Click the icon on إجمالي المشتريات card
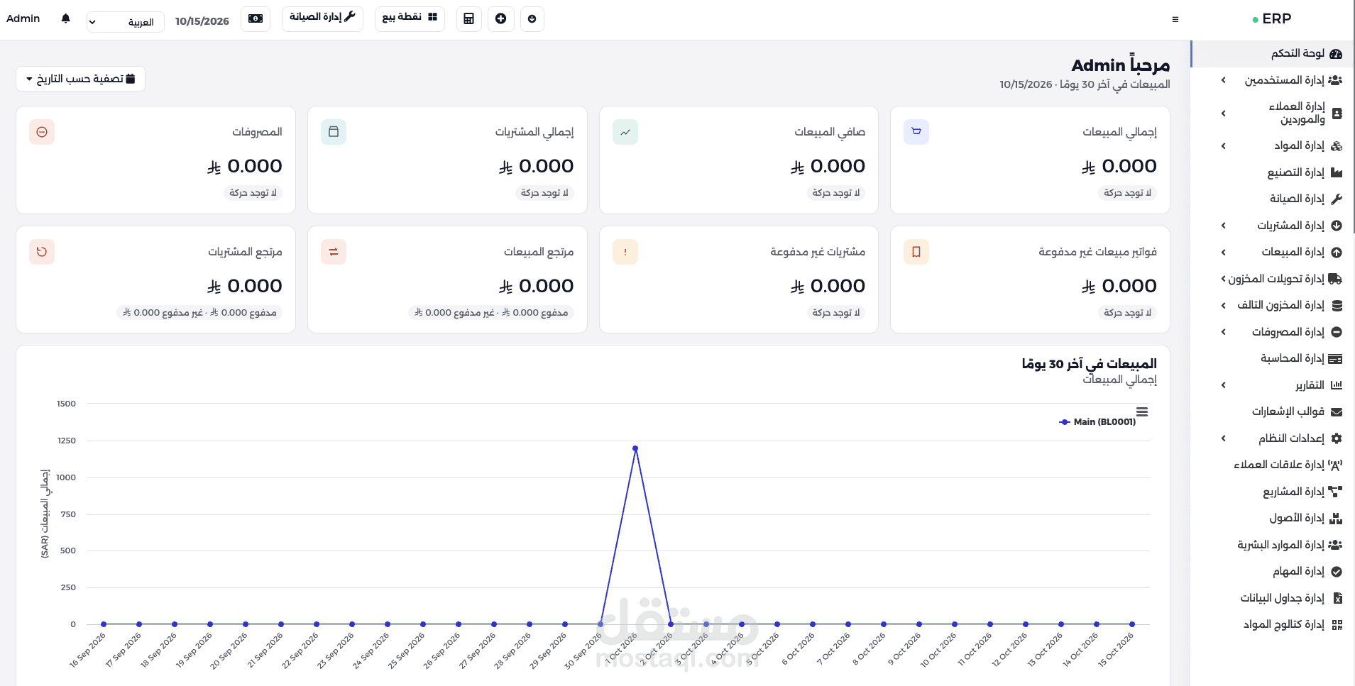The image size is (1355, 686). click(x=334, y=132)
